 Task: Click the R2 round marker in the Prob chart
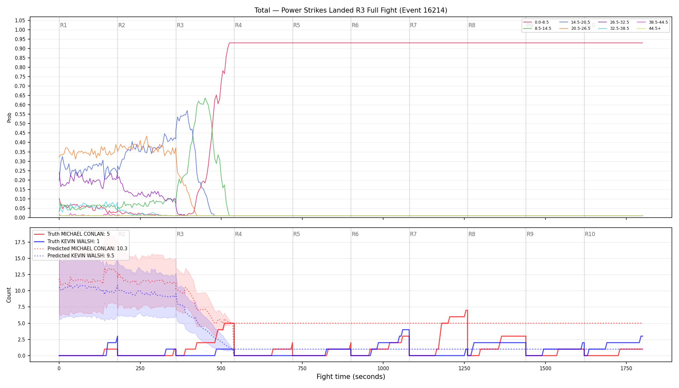click(122, 25)
